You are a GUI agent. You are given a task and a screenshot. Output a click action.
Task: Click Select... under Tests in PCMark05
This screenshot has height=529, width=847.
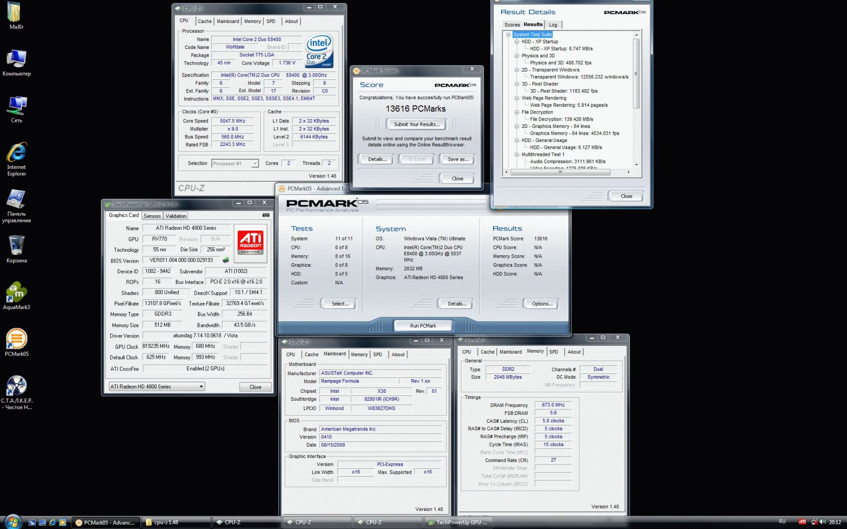[340, 304]
